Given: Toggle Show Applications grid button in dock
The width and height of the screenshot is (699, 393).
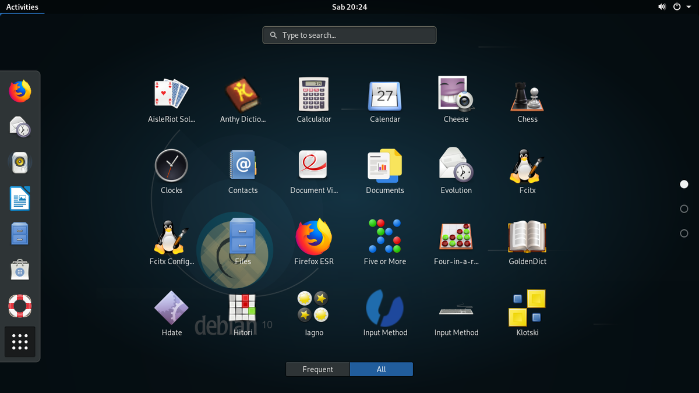Looking at the screenshot, I should [20, 342].
